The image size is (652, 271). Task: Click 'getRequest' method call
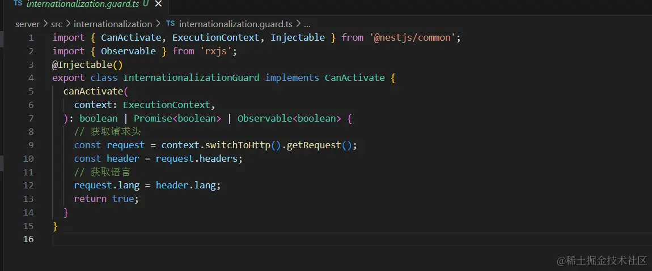(x=314, y=145)
